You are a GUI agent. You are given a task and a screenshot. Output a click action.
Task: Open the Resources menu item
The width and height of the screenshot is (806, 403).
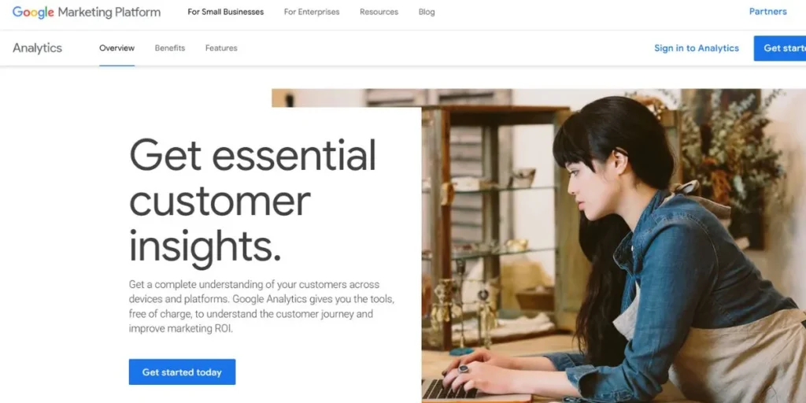click(379, 12)
